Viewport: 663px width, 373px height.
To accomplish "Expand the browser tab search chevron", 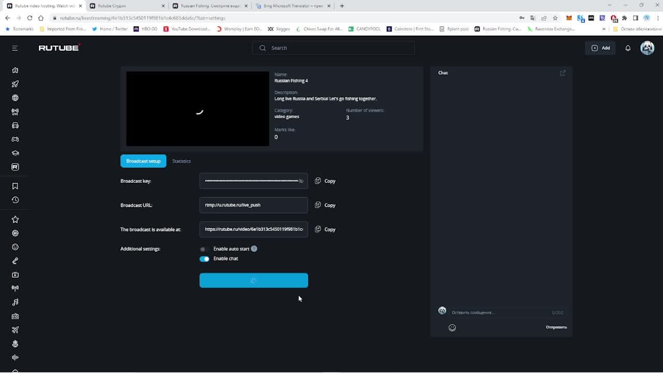I will [609, 5].
